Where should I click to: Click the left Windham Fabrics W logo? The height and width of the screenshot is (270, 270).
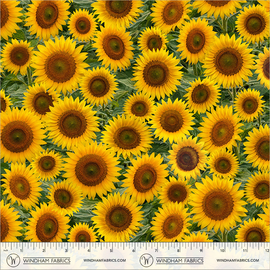point(13,260)
